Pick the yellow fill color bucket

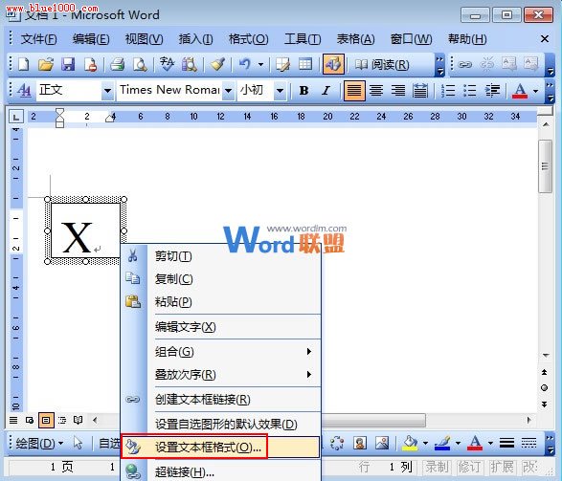[410, 443]
